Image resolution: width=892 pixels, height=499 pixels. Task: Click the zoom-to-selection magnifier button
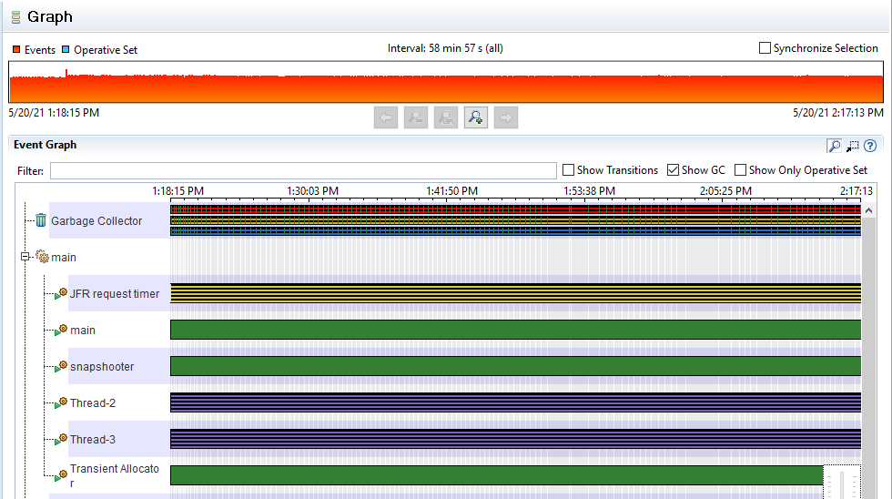click(x=446, y=117)
